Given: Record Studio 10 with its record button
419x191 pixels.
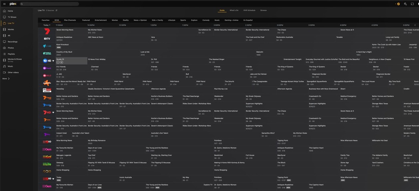Looking at the screenshot, I should [61, 62].
